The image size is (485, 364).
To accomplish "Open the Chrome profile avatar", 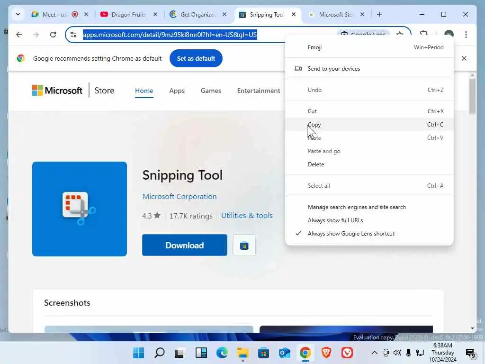I will click(x=449, y=34).
